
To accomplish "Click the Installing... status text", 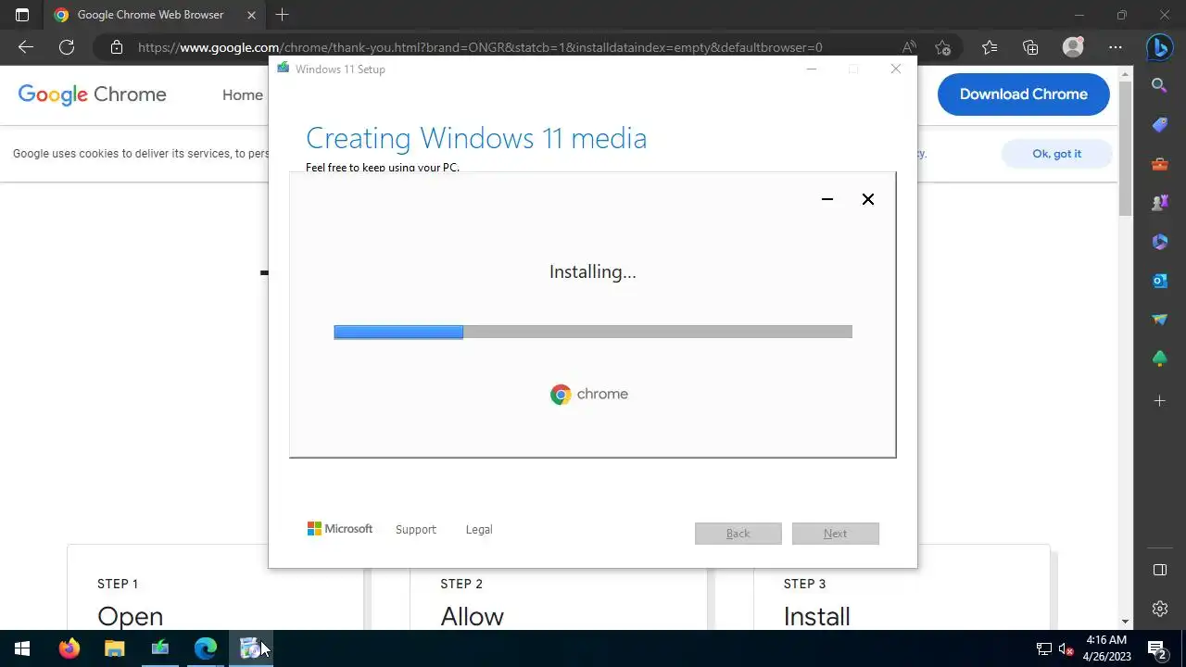I will [x=593, y=272].
